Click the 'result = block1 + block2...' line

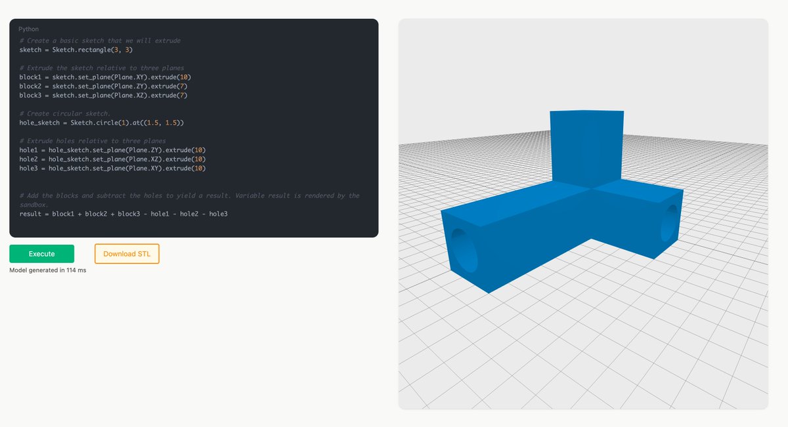point(123,214)
